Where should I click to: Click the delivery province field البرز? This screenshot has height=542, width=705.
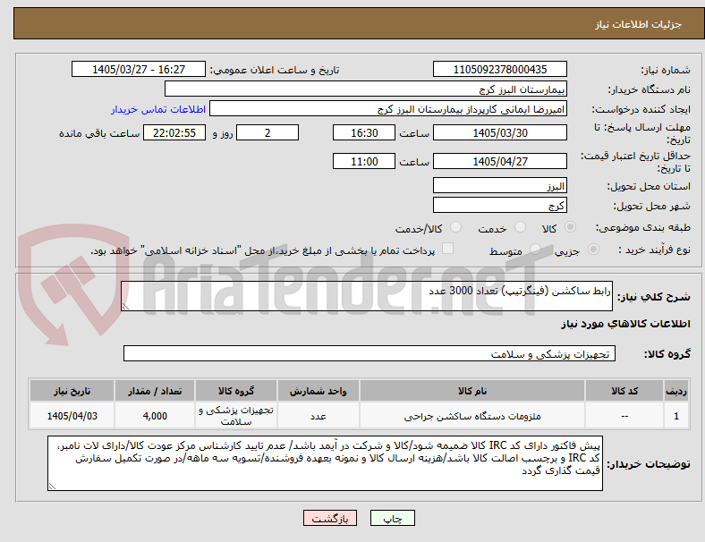(500, 186)
